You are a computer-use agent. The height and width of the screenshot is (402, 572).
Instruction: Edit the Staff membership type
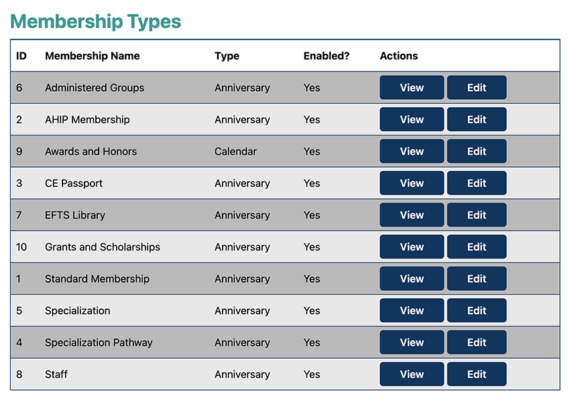click(x=476, y=375)
